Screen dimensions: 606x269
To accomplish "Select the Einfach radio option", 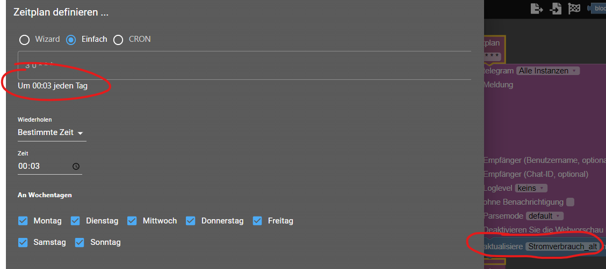I will [x=71, y=40].
